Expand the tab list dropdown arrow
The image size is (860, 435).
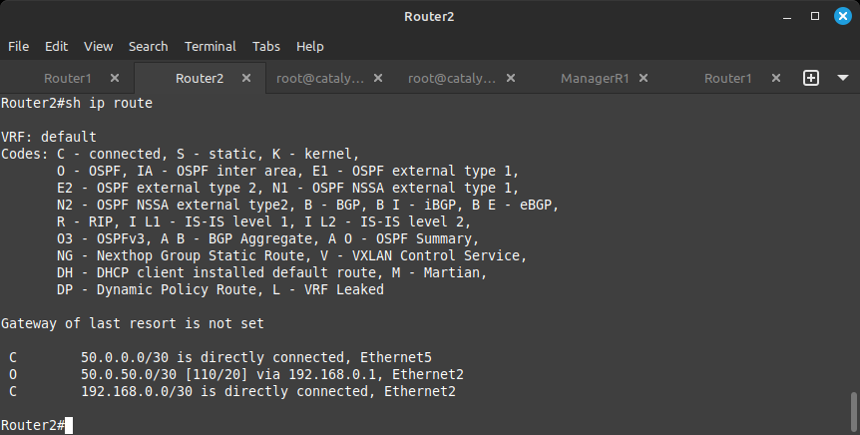click(843, 78)
